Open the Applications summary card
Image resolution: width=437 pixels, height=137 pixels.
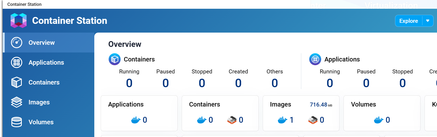[x=139, y=113]
